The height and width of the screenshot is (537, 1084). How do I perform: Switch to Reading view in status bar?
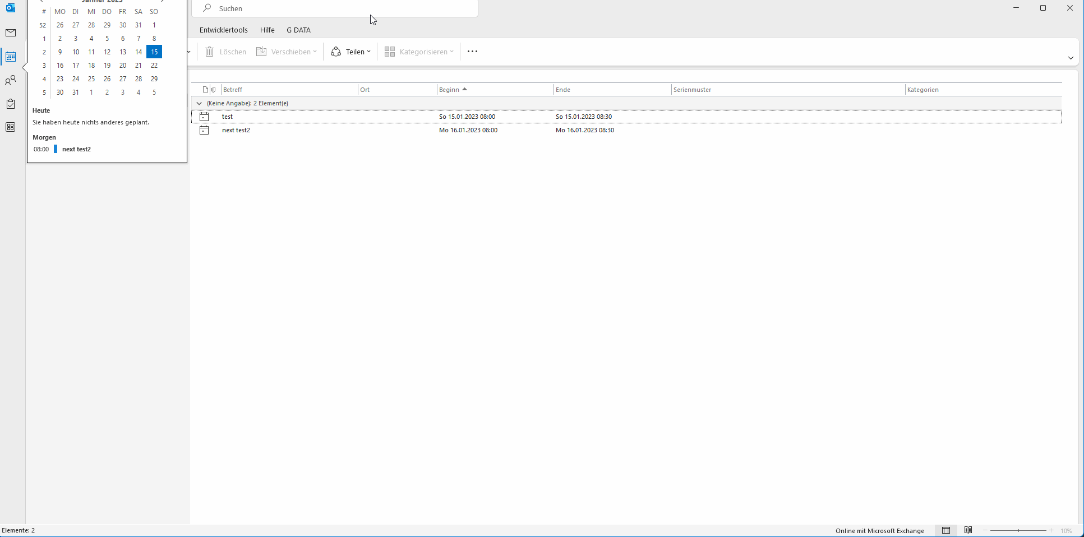click(x=968, y=530)
